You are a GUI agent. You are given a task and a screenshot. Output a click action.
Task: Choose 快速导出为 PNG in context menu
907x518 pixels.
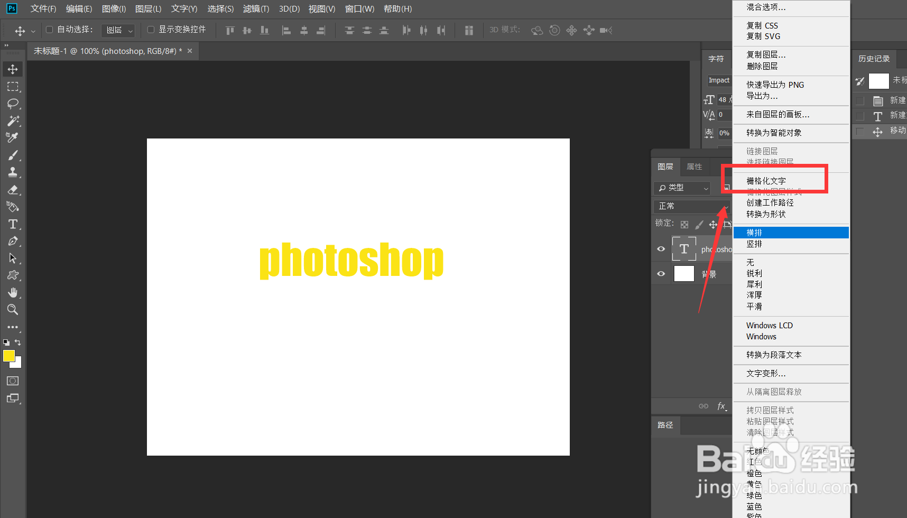(x=775, y=85)
